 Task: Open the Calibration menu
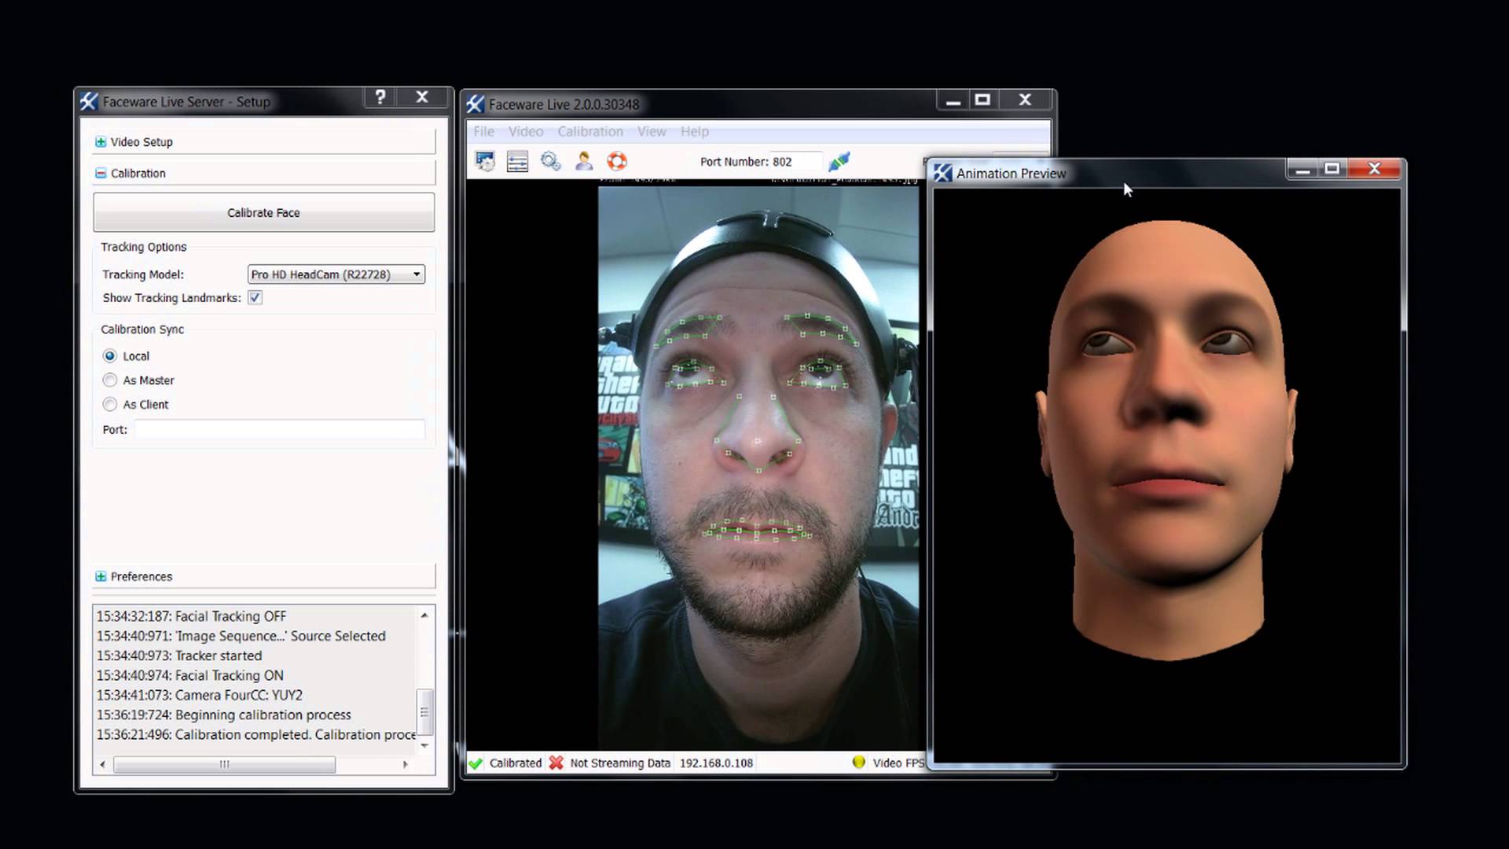point(589,132)
